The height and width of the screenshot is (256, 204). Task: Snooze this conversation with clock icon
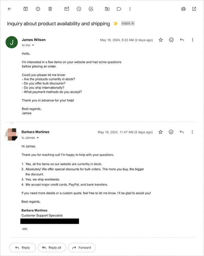tap(79, 9)
